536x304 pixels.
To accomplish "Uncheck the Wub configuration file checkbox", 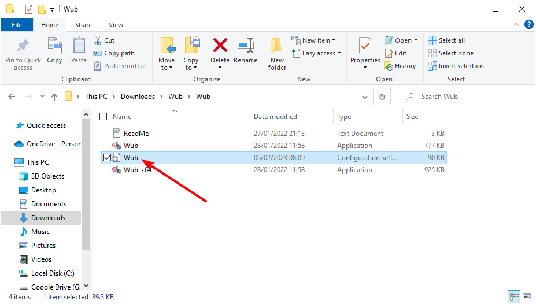I will coord(107,157).
